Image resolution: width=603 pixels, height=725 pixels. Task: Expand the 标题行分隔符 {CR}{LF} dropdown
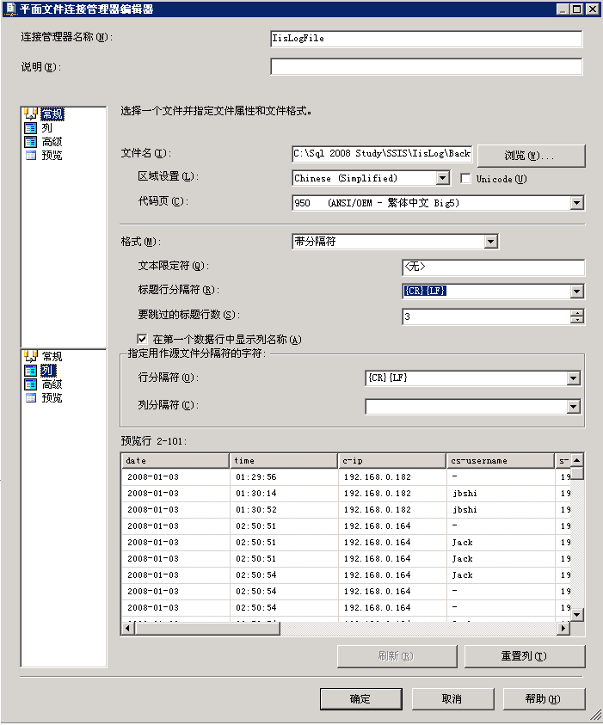pos(576,292)
